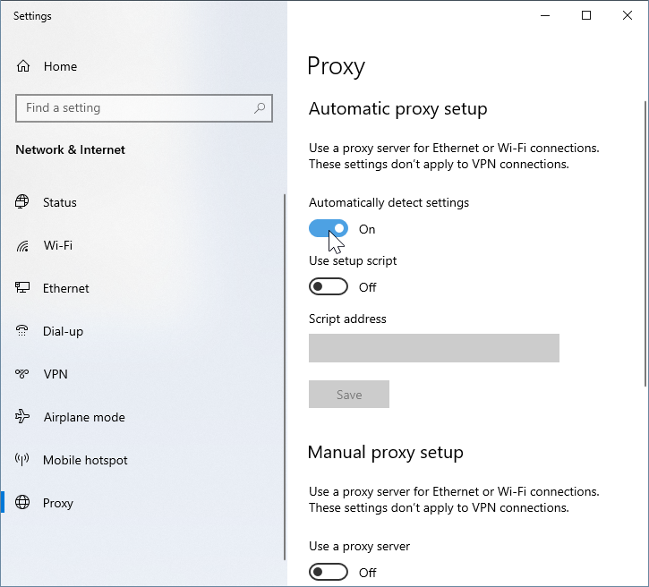Viewport: 649px width, 587px height.
Task: Go to Wi-Fi settings
Action: click(58, 245)
